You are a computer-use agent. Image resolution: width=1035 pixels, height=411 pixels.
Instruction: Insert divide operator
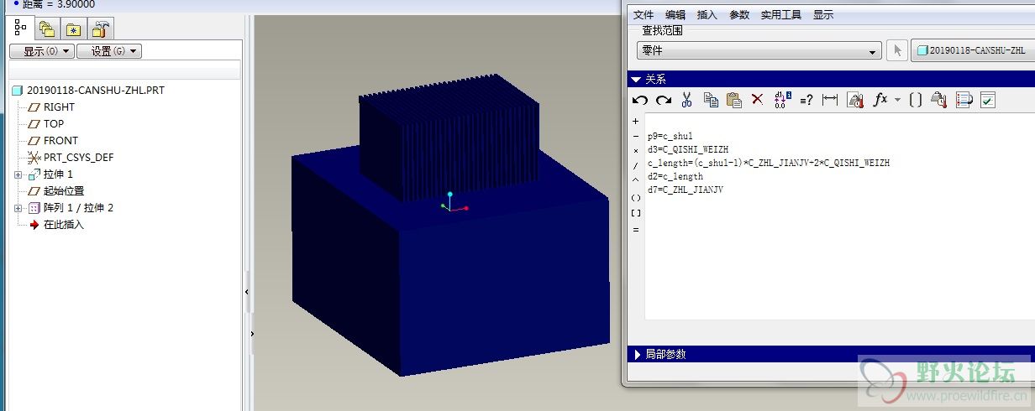635,166
